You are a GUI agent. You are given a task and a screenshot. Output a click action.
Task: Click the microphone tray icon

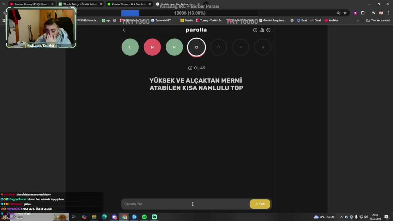pos(356,217)
